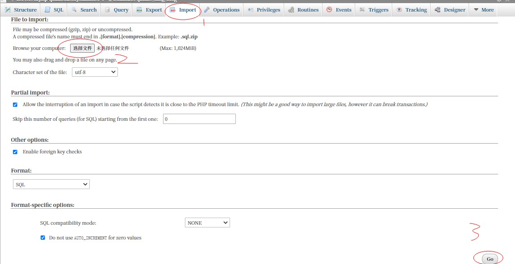Open the More tab menu
Viewport: 515px width, 264px height.
(483, 10)
